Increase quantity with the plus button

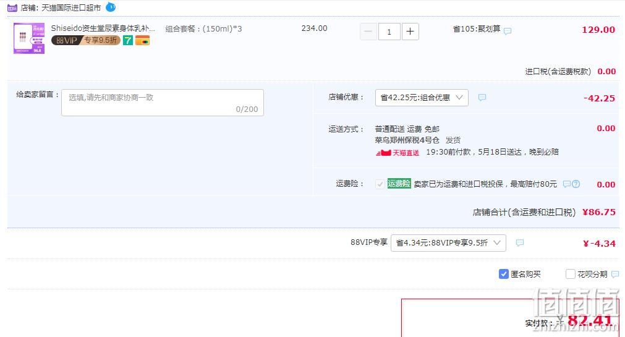coord(410,32)
